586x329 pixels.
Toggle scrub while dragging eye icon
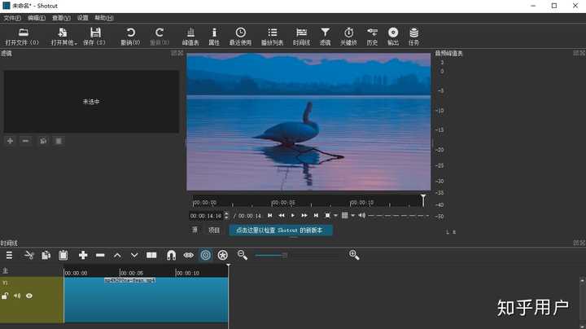coord(188,256)
